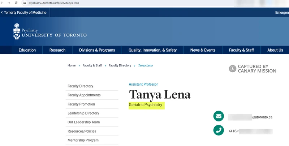Screen dimensions: 289x146
Task: Click the University of Toronto Psychiatry logo
Action: tap(50, 31)
